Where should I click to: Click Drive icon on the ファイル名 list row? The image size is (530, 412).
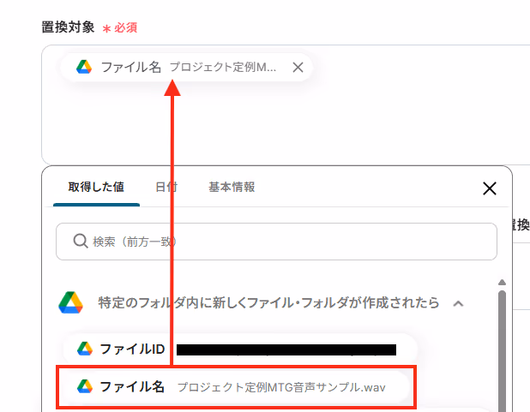[x=85, y=386]
